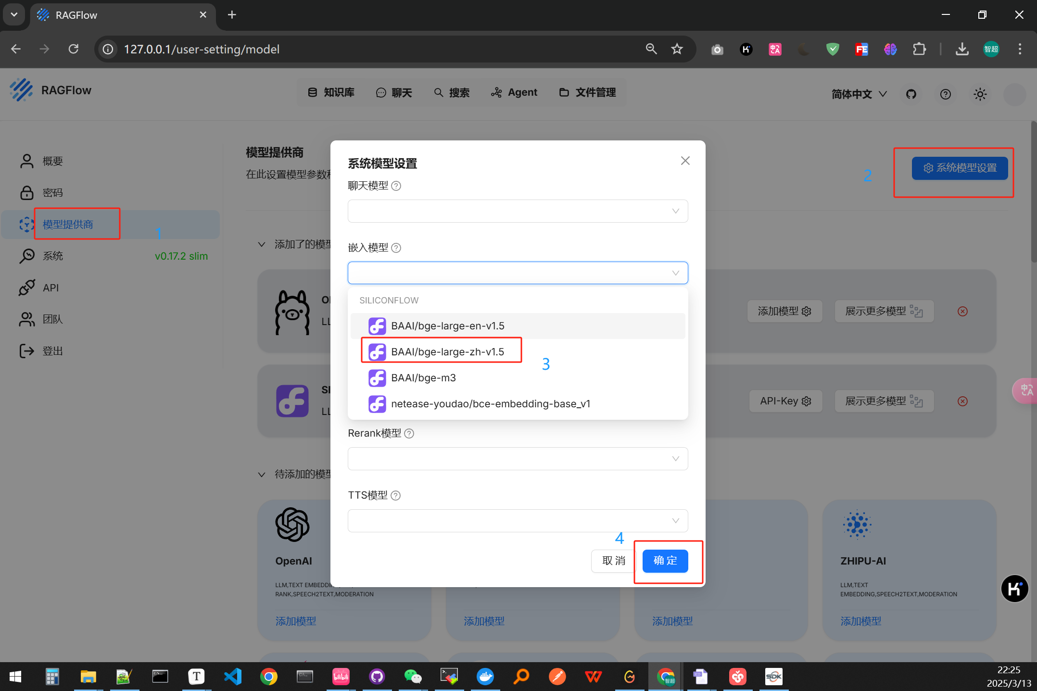
Task: Collapse the 待添加的模型 section chevron
Action: pos(262,475)
